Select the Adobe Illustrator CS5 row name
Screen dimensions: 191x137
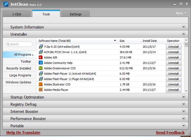[x=57, y=84]
